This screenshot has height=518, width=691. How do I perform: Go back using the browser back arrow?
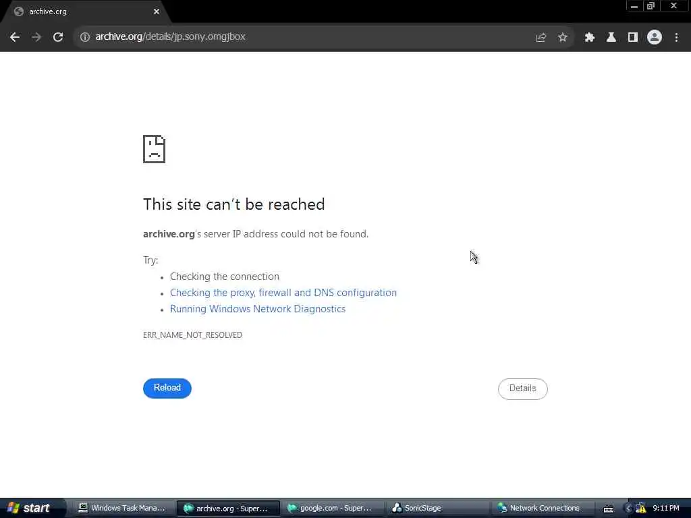coord(15,37)
